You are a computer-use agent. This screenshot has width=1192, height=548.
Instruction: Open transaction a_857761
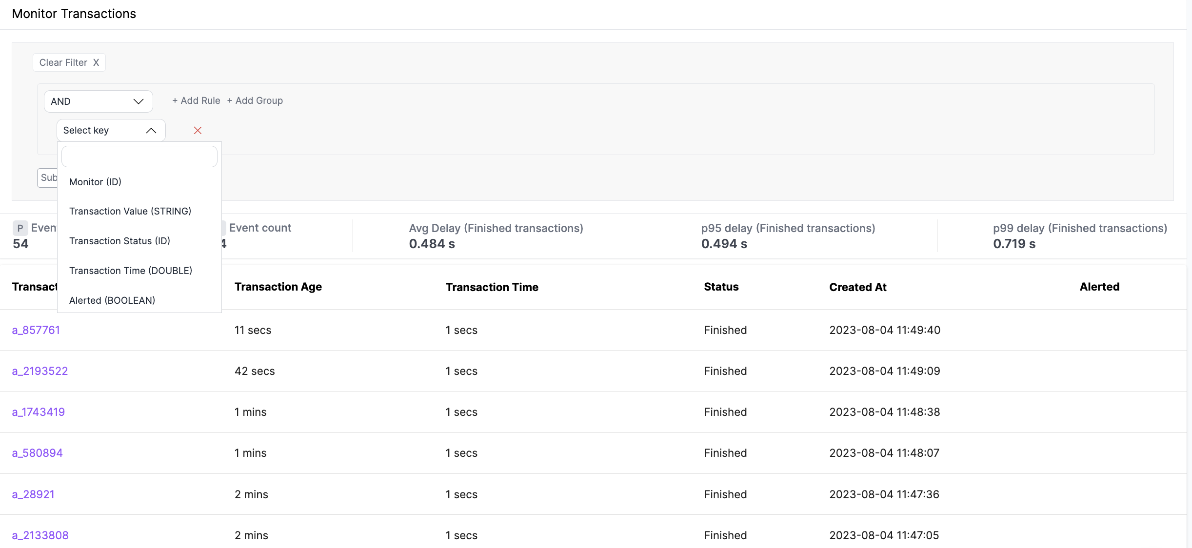(x=36, y=330)
